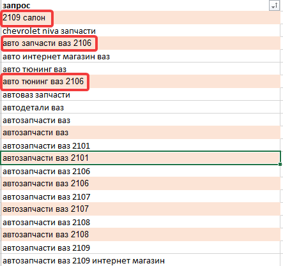The image size is (283, 266).
Task: Select the cell 'автоваз запчасти'
Action: 141,94
